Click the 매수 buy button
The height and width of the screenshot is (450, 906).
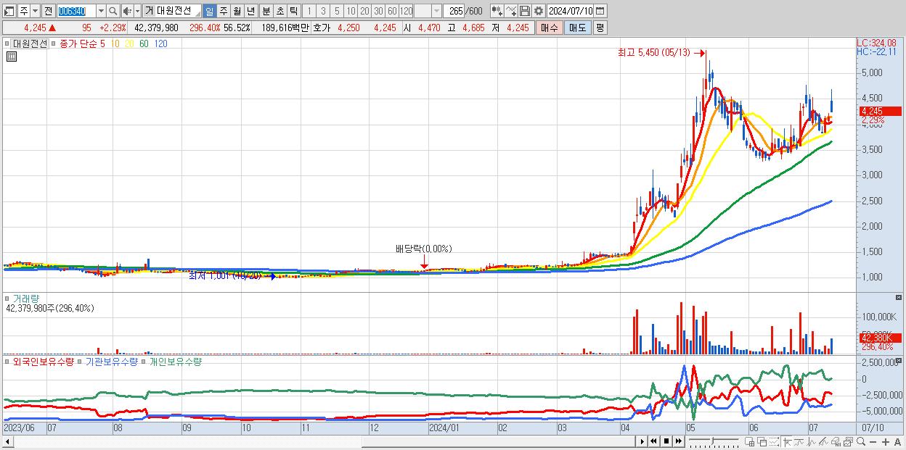[550, 28]
